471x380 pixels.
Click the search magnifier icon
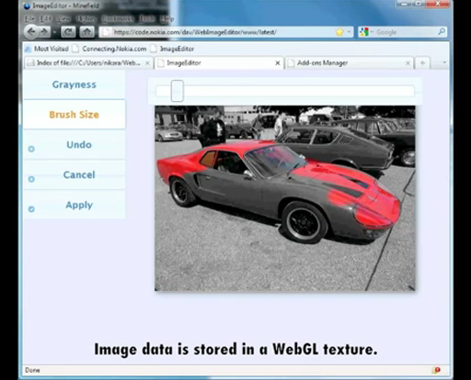(442, 31)
